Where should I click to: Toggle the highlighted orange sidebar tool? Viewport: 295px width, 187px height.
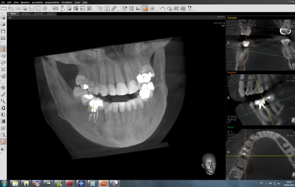click(3, 49)
